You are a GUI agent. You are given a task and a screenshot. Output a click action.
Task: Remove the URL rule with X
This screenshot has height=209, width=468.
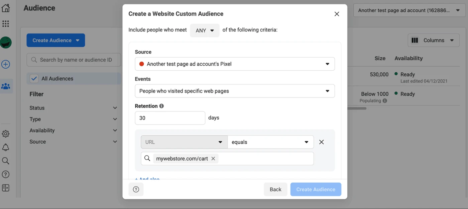point(322,142)
